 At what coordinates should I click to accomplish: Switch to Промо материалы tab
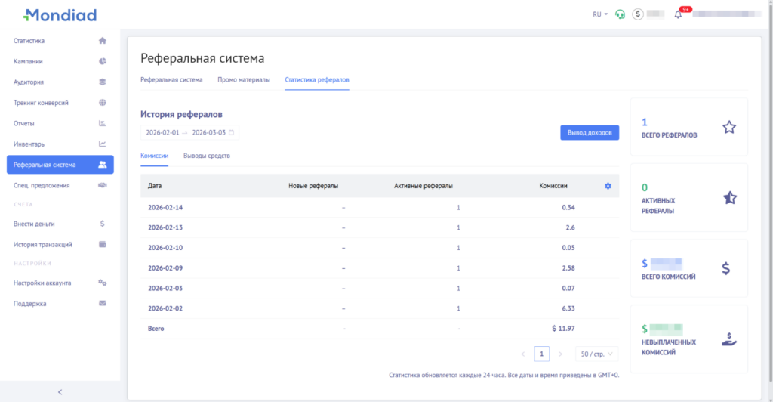tap(243, 79)
